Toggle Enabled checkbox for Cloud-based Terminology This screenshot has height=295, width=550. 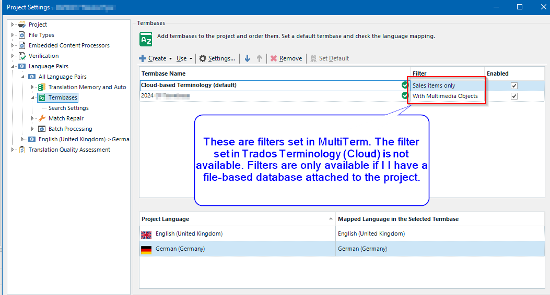(x=514, y=85)
